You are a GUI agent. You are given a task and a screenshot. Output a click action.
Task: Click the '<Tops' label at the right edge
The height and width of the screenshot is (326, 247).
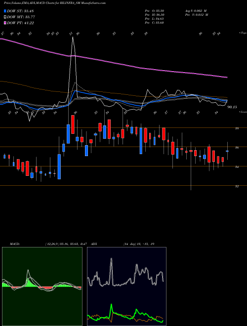tap(243, 33)
